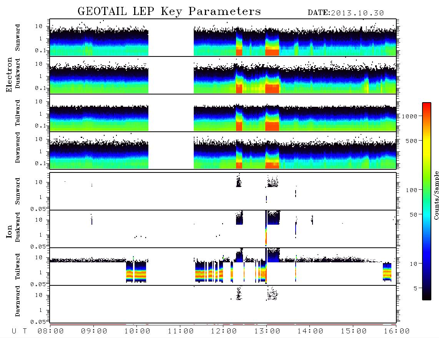Click the 11:00 time axis label
Image resolution: width=439 pixels, height=338 pixels.
(x=181, y=331)
